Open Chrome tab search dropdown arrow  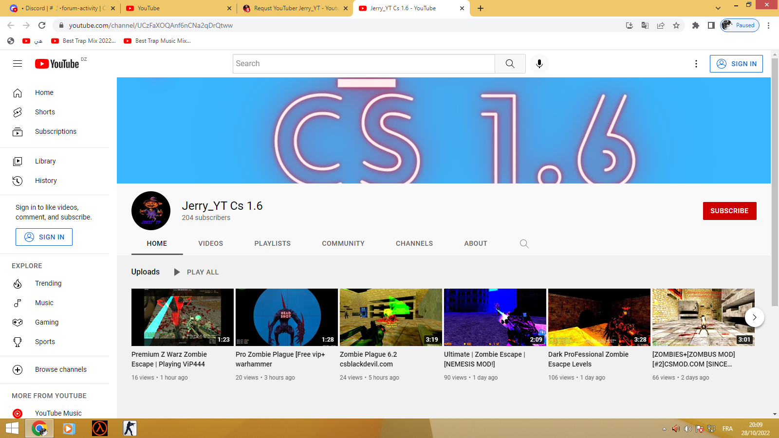(x=718, y=8)
